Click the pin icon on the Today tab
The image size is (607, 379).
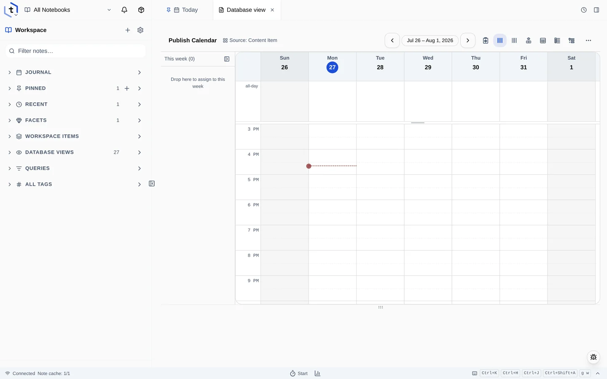[169, 10]
